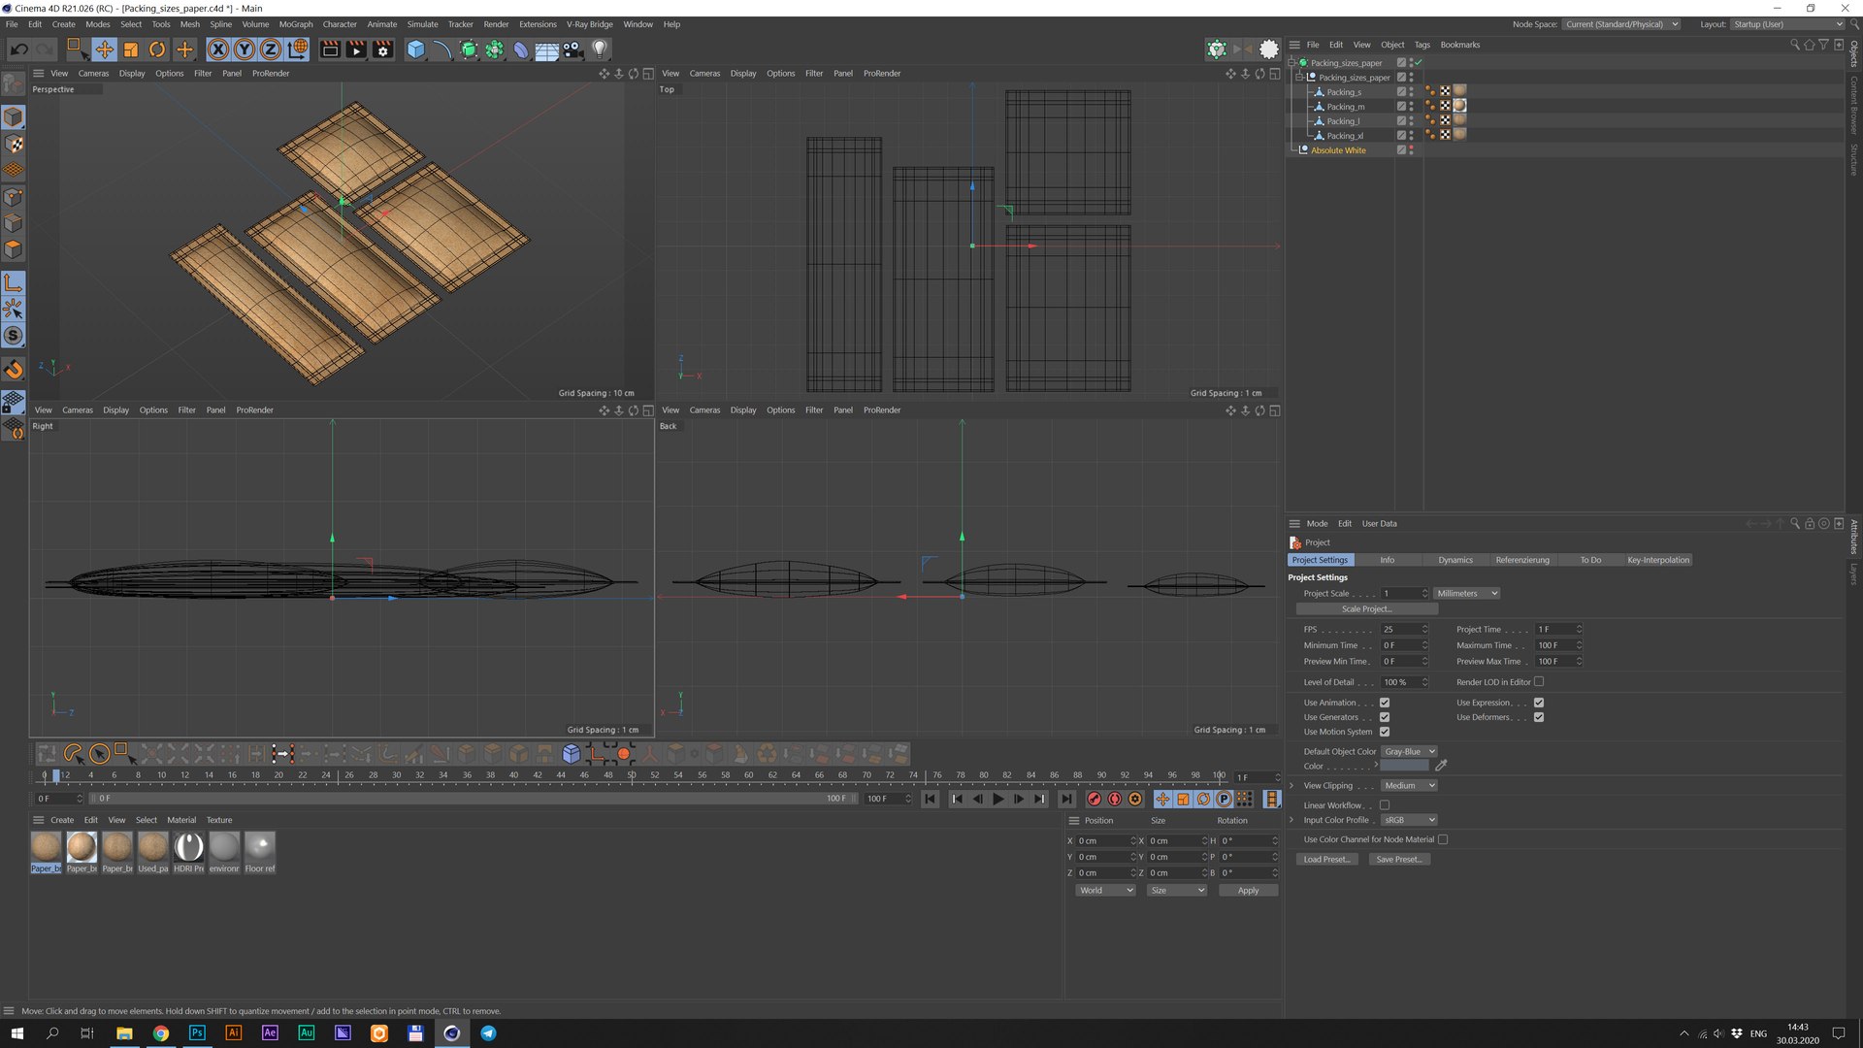
Task: Toggle X-axis lock icon
Action: click(218, 49)
